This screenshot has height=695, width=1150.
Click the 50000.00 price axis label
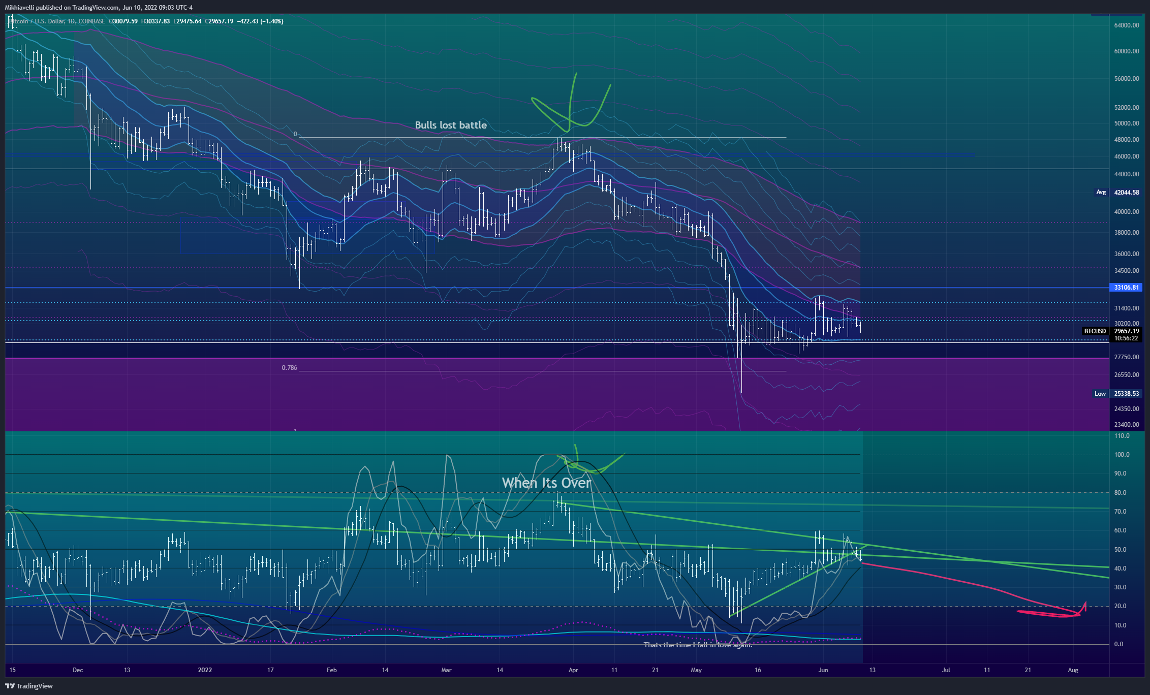click(1126, 123)
